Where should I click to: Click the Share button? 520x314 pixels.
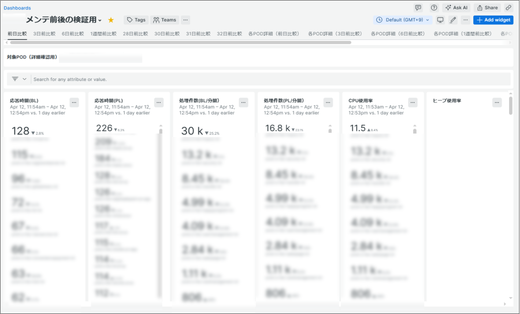click(487, 8)
